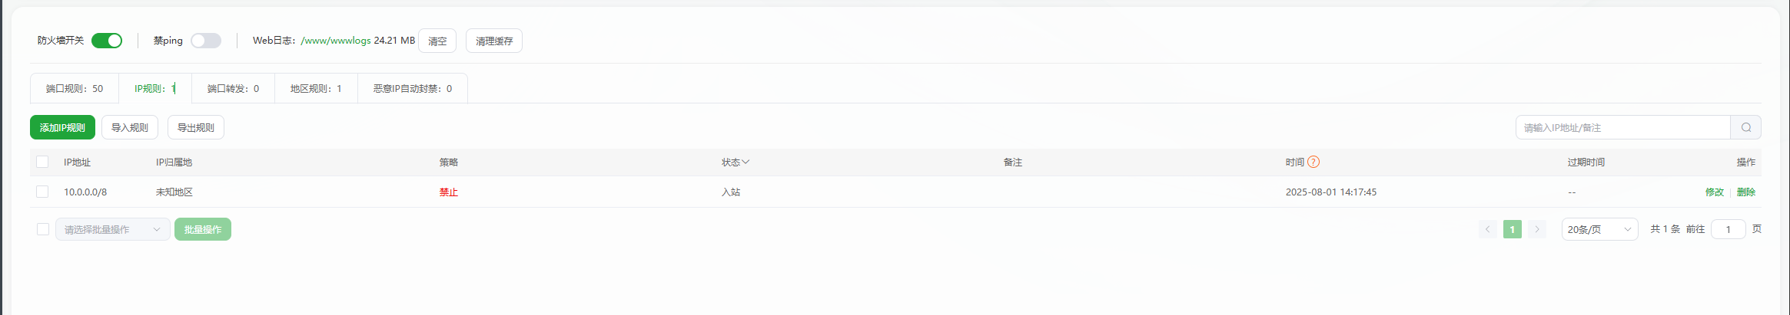Focus the IP地址/备注 search field
The width and height of the screenshot is (1790, 315).
click(1622, 127)
